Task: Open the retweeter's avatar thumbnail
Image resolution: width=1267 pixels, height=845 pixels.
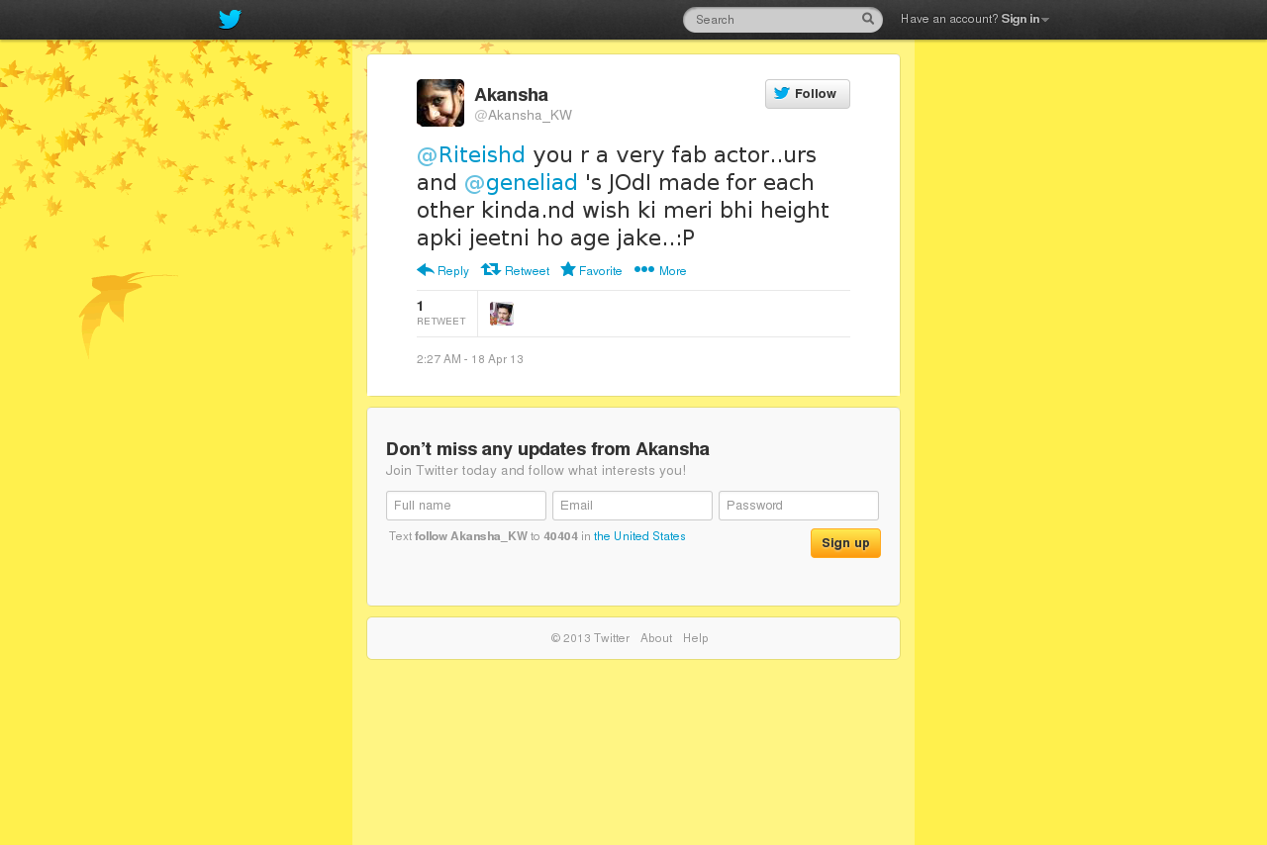Action: click(x=502, y=314)
